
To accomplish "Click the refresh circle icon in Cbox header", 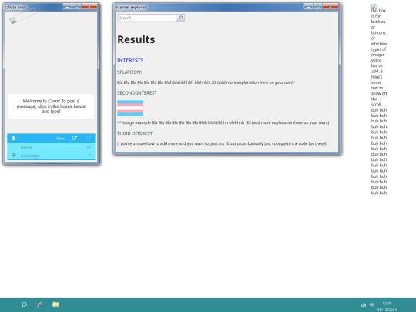I will pyautogui.click(x=89, y=138).
